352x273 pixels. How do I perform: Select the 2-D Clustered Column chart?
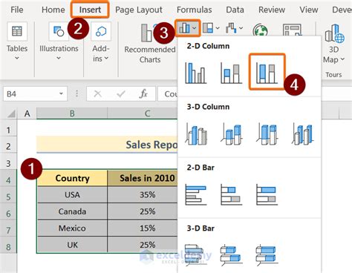point(195,73)
